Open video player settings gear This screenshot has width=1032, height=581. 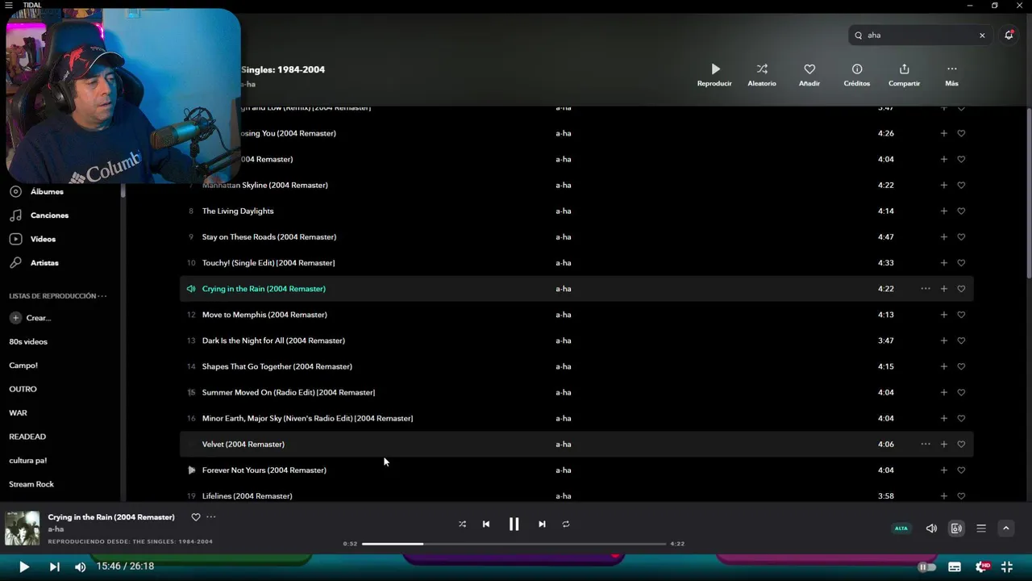981,567
